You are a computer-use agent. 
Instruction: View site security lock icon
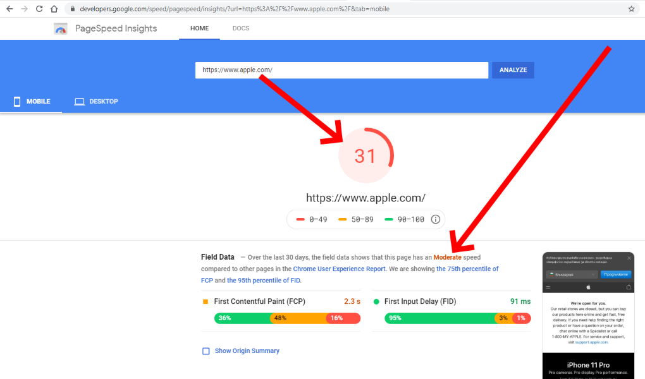pyautogui.click(x=72, y=9)
